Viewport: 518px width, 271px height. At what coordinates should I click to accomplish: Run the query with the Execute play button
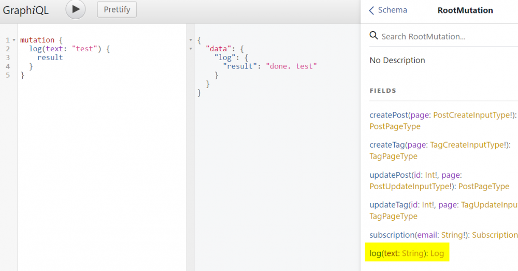tap(76, 9)
